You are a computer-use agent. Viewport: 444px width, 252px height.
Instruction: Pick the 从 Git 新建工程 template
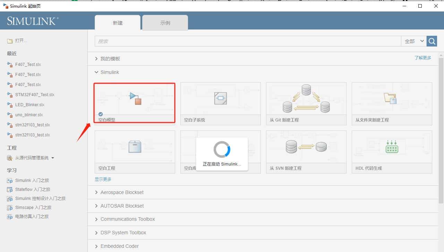tap(306, 103)
